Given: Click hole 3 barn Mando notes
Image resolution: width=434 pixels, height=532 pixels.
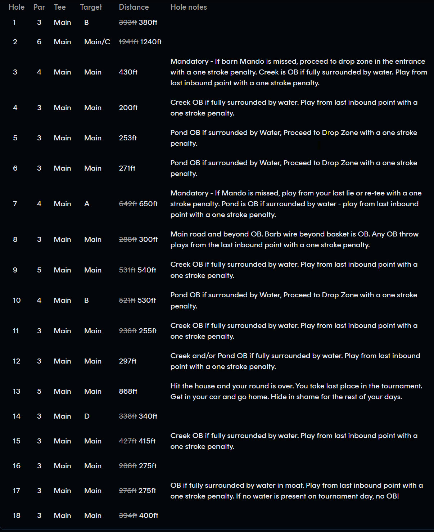Looking at the screenshot, I should (299, 72).
